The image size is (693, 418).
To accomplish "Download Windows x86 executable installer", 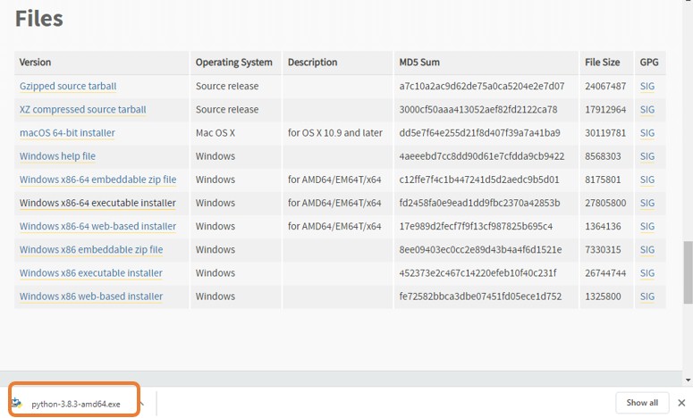I will click(91, 273).
